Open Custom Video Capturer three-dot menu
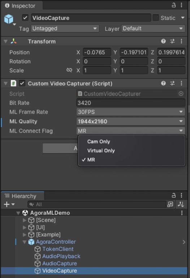 (x=181, y=83)
